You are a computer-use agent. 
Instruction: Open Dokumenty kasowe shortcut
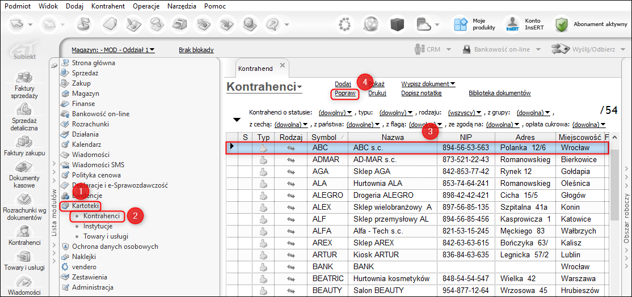pos(23,168)
